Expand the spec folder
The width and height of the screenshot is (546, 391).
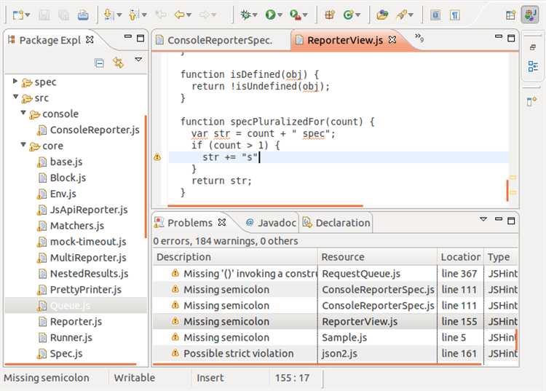point(15,81)
